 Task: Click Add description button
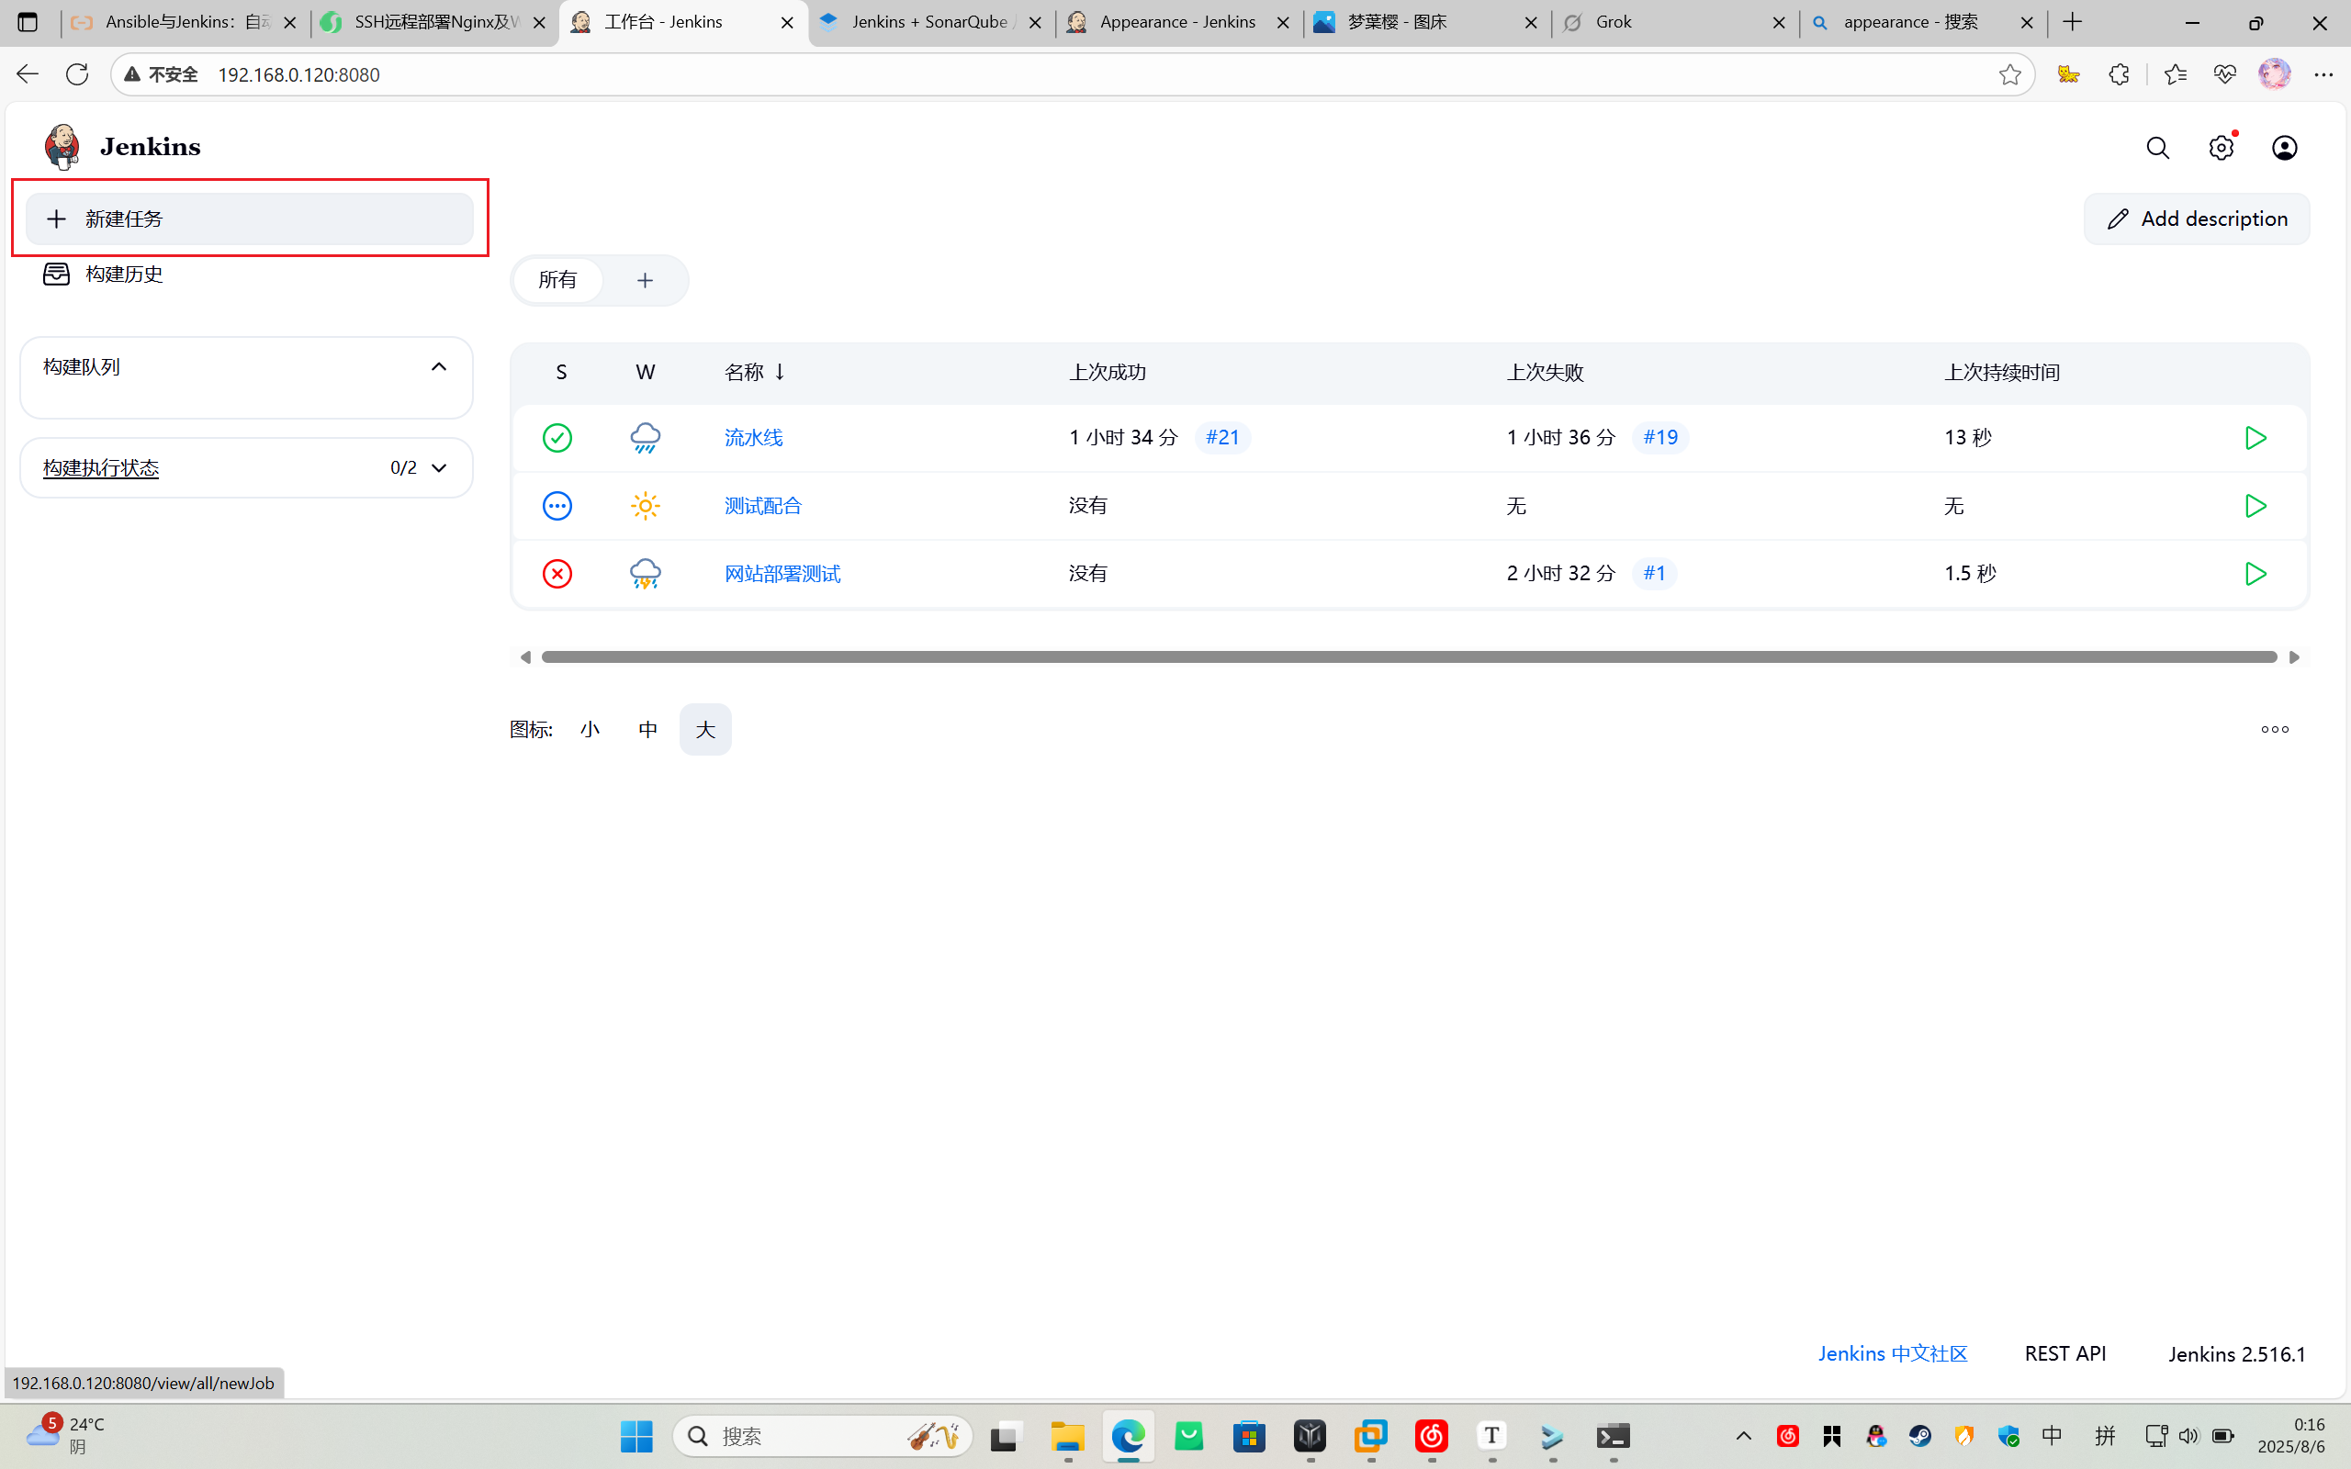point(2197,219)
